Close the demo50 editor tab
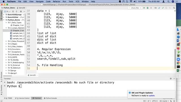The width and height of the screenshot is (181, 102). coord(37,75)
